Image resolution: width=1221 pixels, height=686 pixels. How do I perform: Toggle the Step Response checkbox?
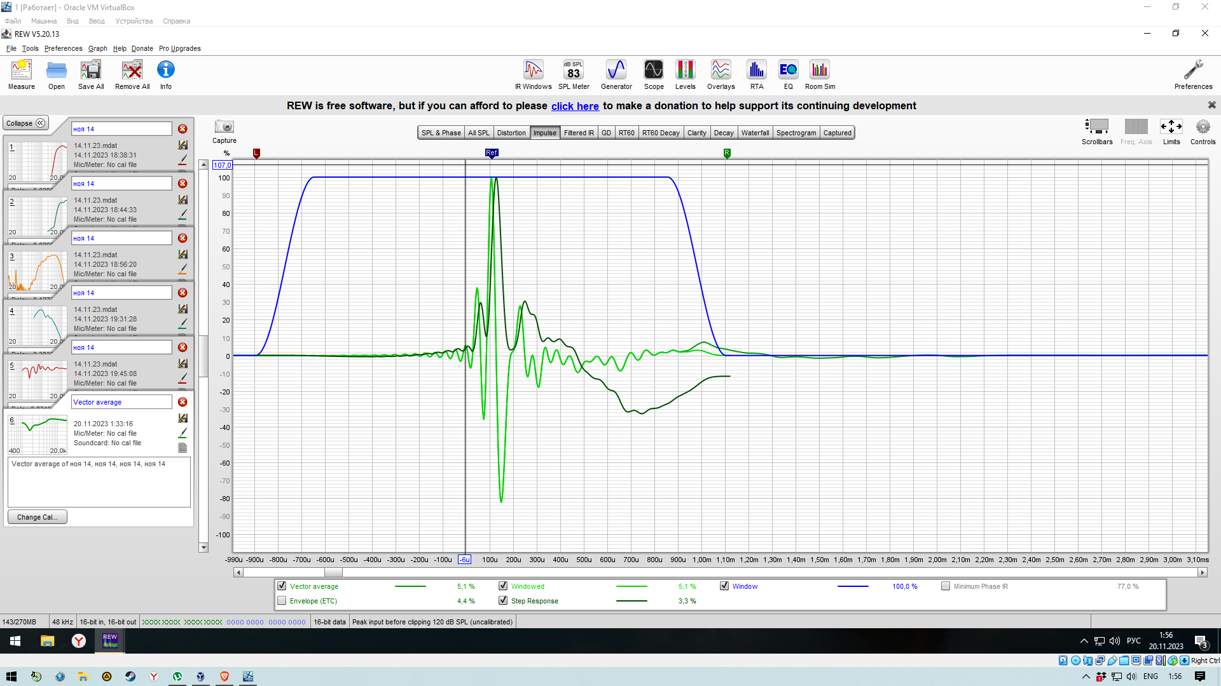(503, 601)
